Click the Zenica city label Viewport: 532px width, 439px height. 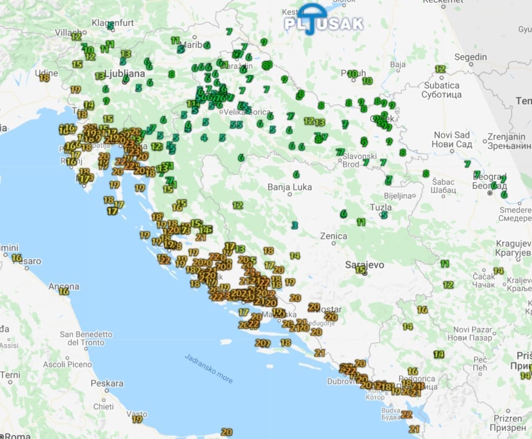tap(333, 236)
